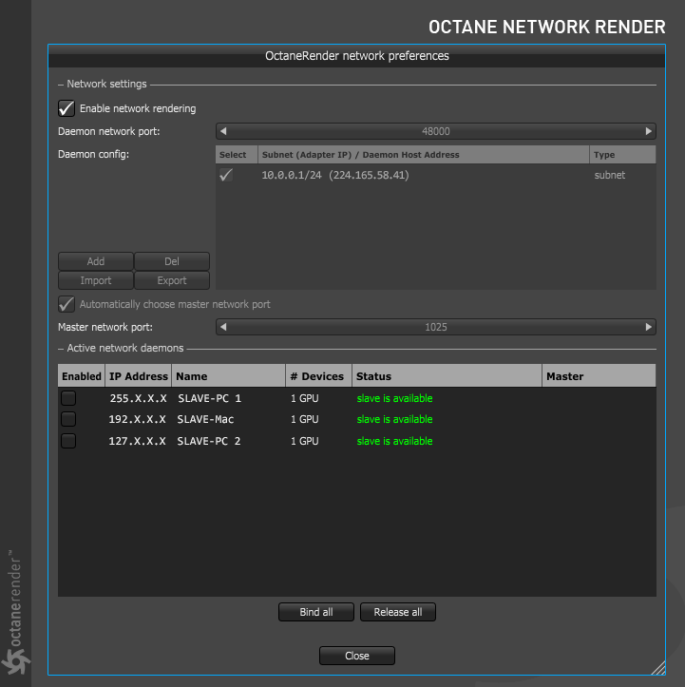Sort by IP Address column header
Image resolution: width=685 pixels, height=687 pixels.
click(139, 376)
